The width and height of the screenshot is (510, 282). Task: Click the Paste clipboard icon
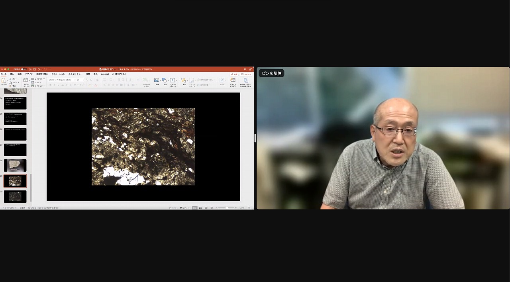4,80
